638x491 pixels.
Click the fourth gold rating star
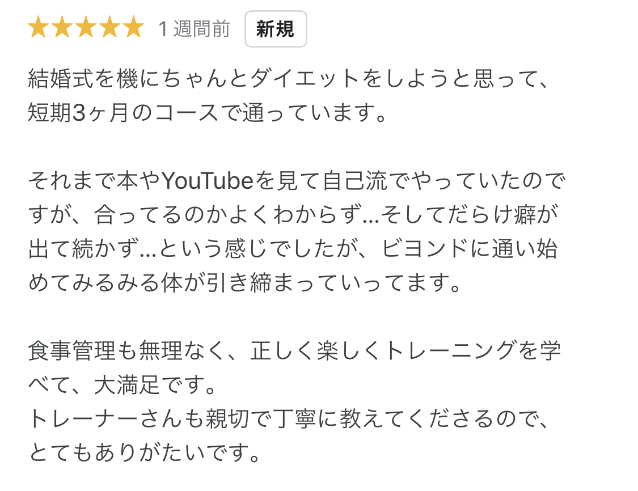[109, 27]
